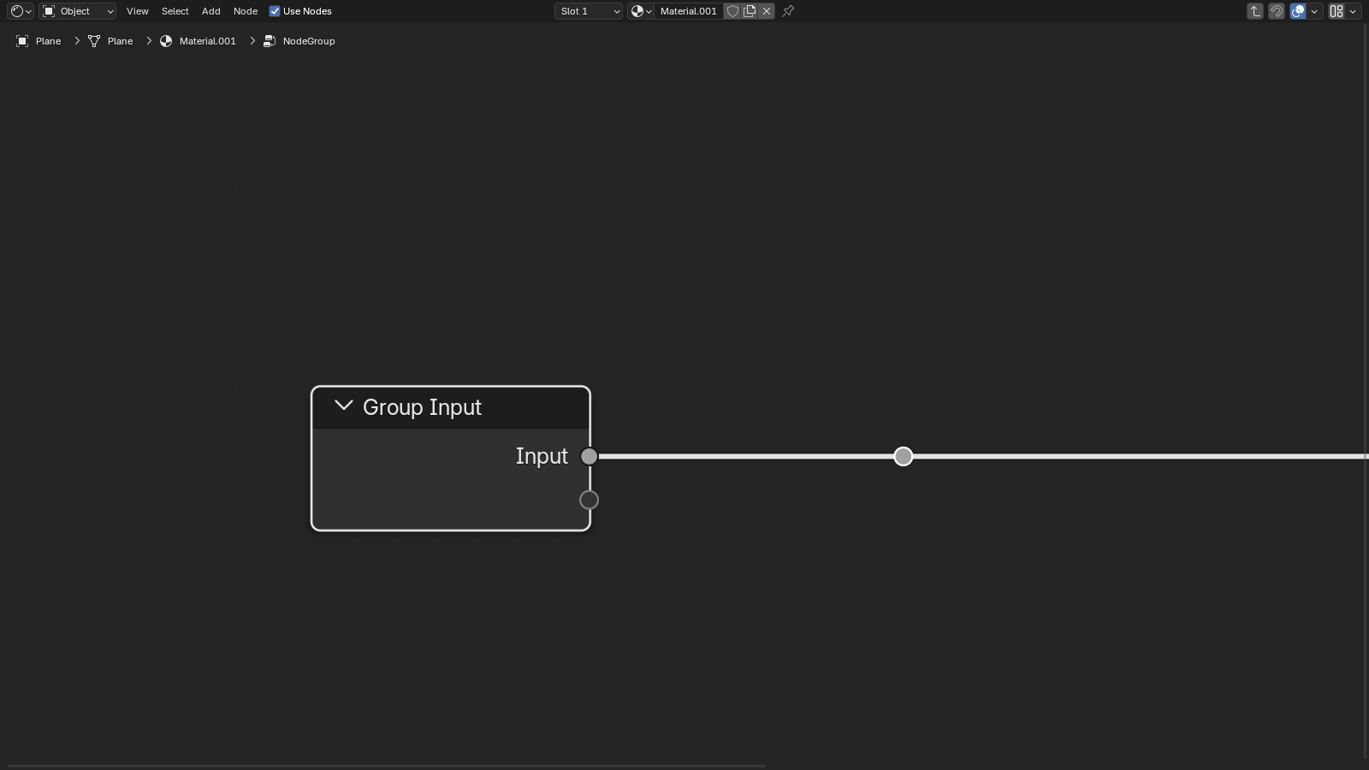Viewport: 1369px width, 770px height.
Task: Toggle overlays display button
Action: pos(1298,11)
